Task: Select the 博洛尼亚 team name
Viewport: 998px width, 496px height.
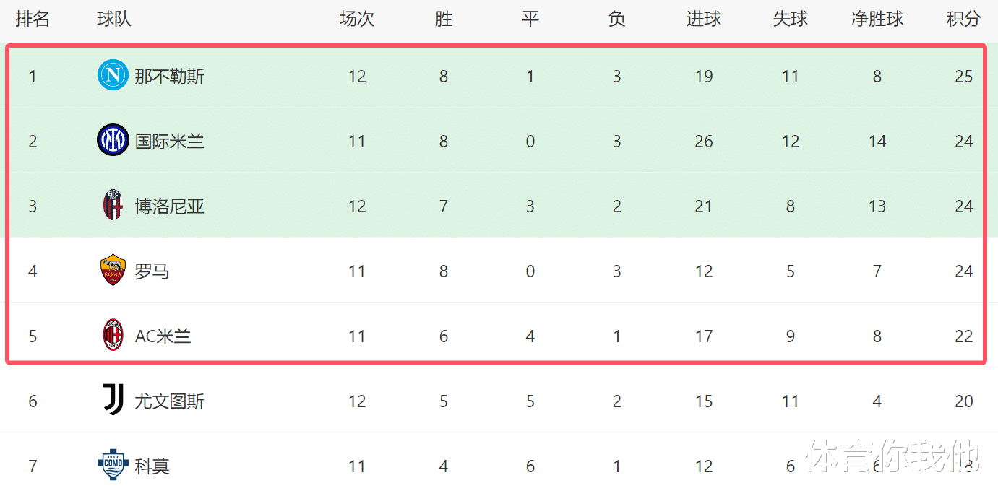Action: click(x=169, y=206)
